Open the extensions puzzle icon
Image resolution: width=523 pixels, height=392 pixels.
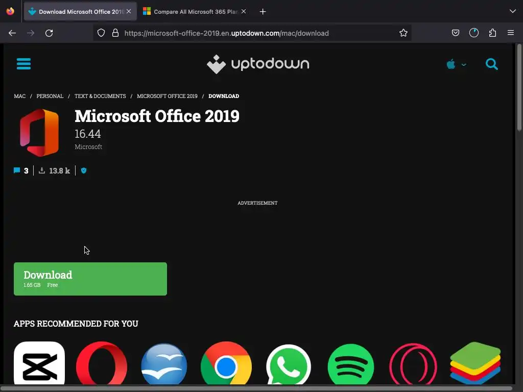click(x=492, y=33)
